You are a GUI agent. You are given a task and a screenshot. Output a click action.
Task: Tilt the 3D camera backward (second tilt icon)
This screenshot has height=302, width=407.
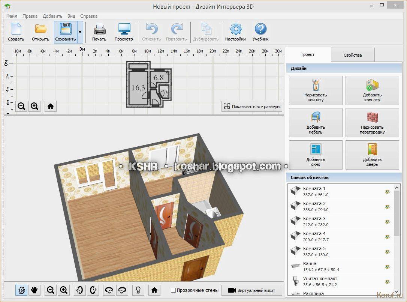(x=93, y=290)
